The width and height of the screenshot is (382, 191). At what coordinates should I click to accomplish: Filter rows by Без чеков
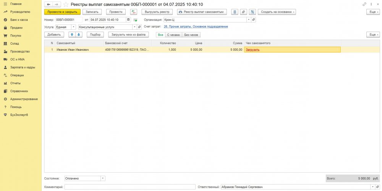click(x=191, y=35)
